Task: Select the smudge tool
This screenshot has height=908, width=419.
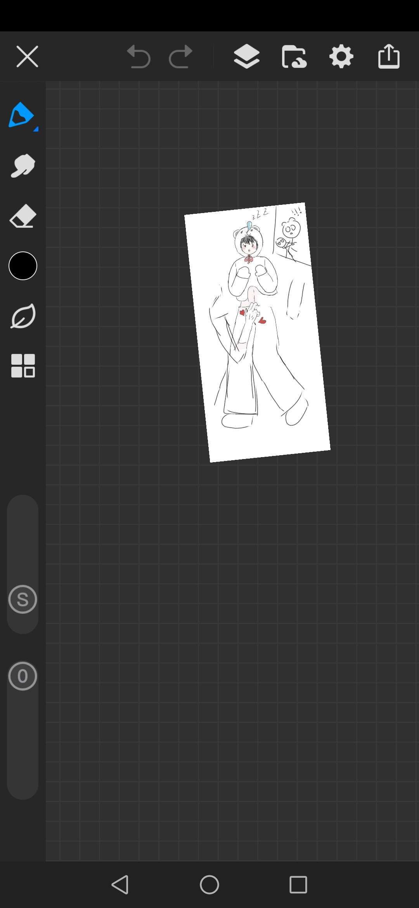Action: pos(23,166)
